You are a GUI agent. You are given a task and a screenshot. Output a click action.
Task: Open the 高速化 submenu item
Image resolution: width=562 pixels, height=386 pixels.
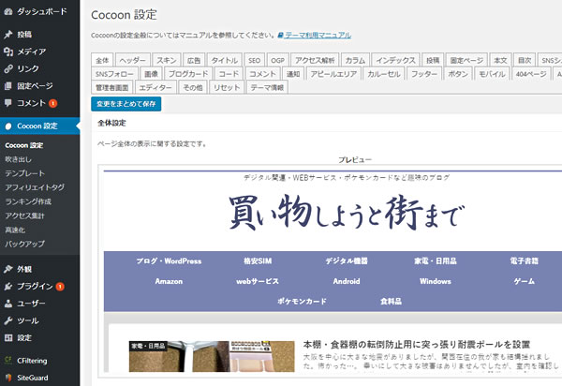15,230
